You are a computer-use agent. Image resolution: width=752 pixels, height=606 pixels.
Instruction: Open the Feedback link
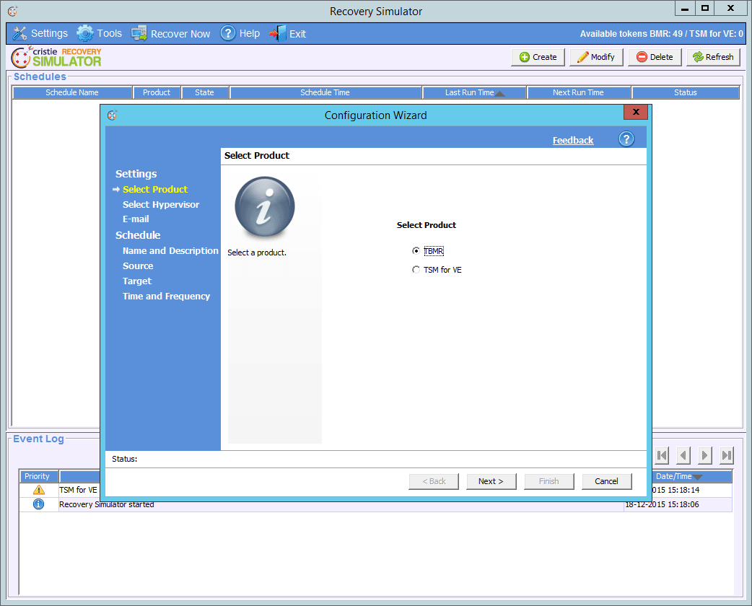[572, 141]
